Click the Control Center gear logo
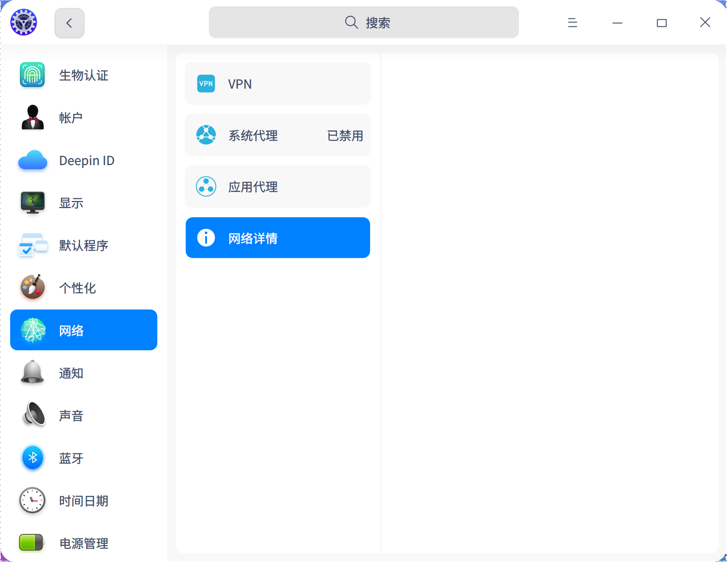The width and height of the screenshot is (727, 562). tap(23, 22)
